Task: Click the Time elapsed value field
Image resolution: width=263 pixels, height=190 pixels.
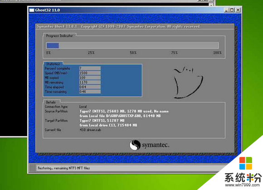Action: pos(90,87)
